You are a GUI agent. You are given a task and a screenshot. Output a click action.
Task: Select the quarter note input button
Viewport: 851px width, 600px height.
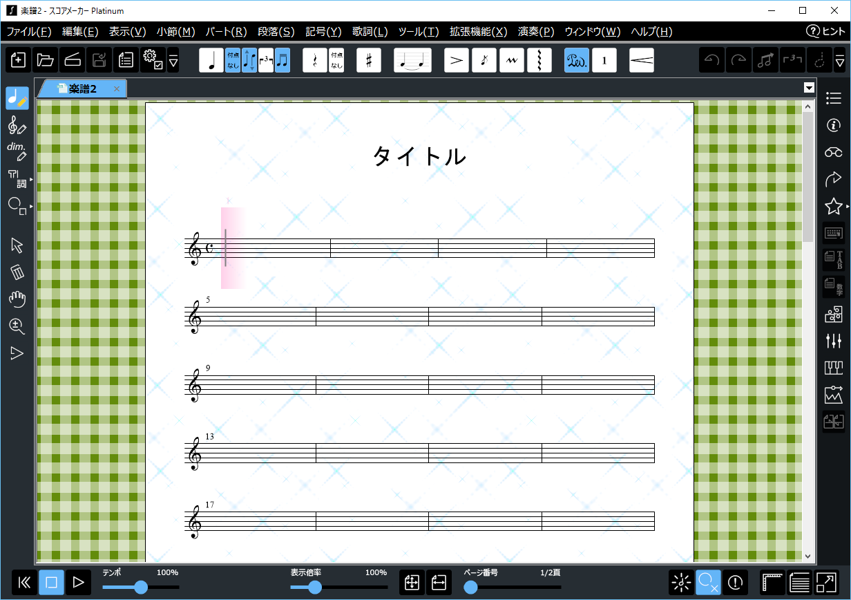pos(211,61)
